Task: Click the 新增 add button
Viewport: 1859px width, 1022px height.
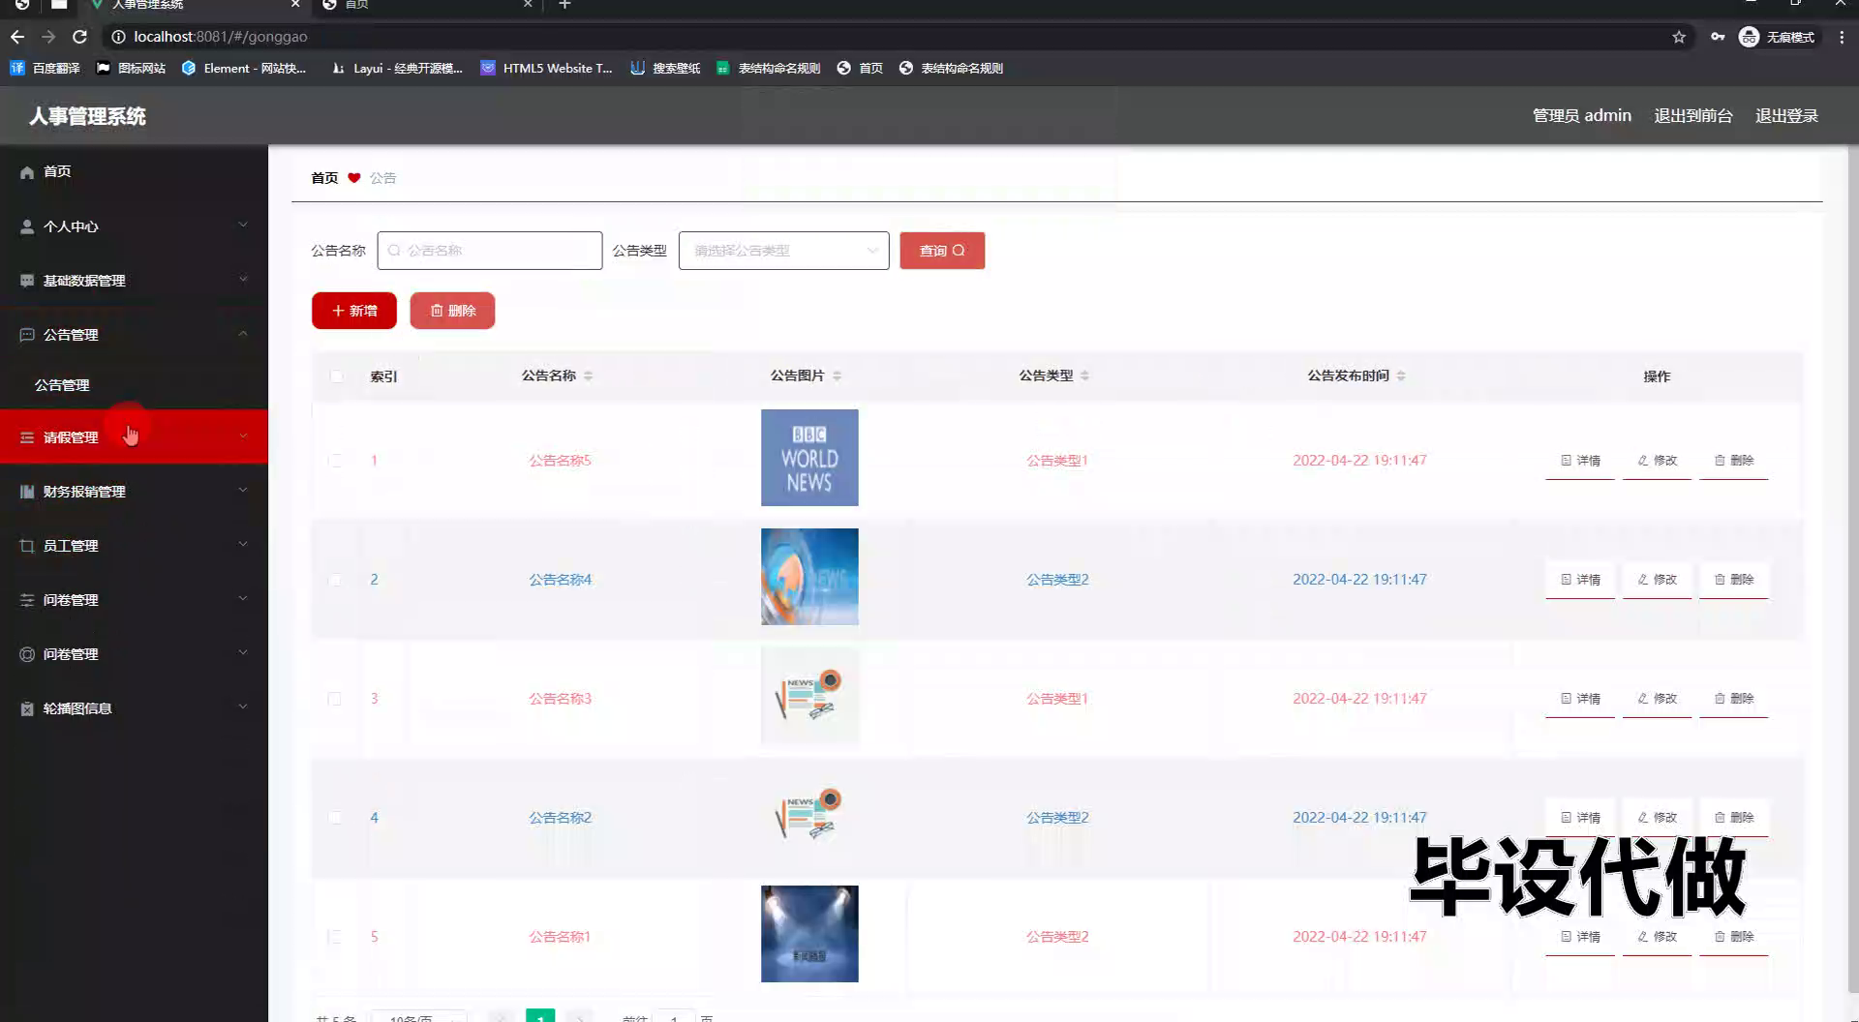Action: (x=354, y=311)
